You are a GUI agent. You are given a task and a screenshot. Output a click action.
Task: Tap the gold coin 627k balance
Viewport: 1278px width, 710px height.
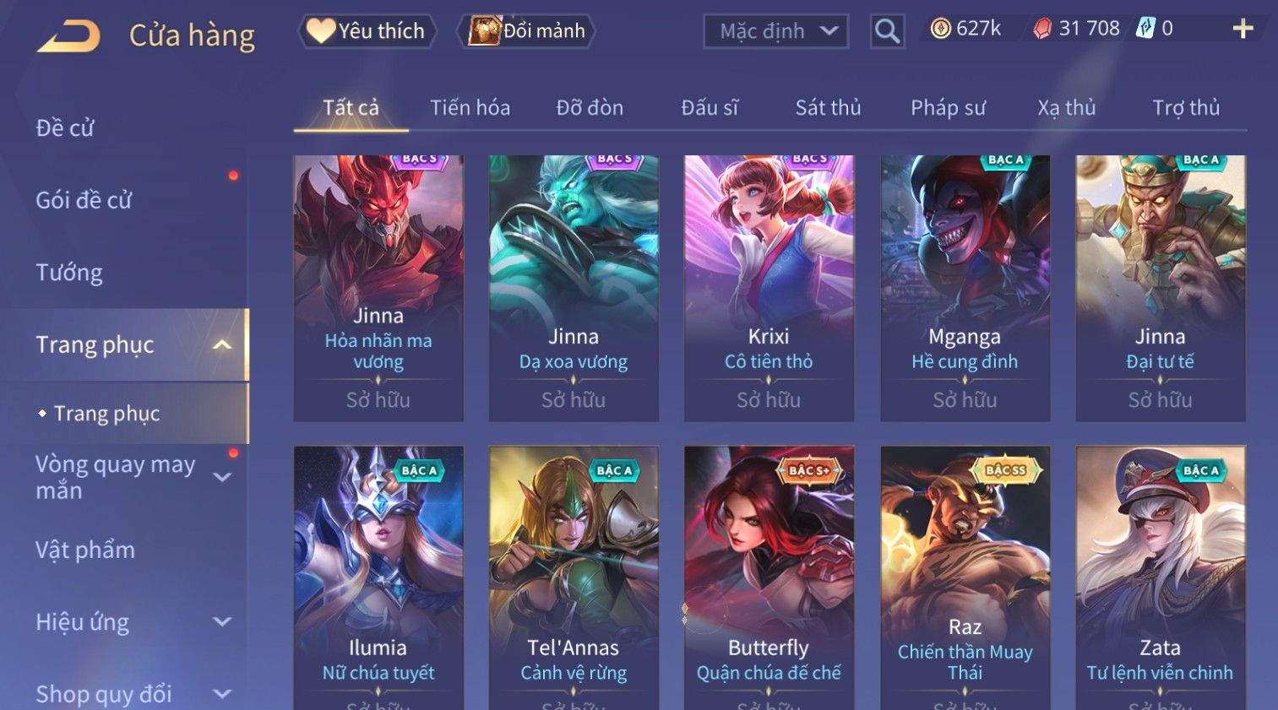(965, 29)
